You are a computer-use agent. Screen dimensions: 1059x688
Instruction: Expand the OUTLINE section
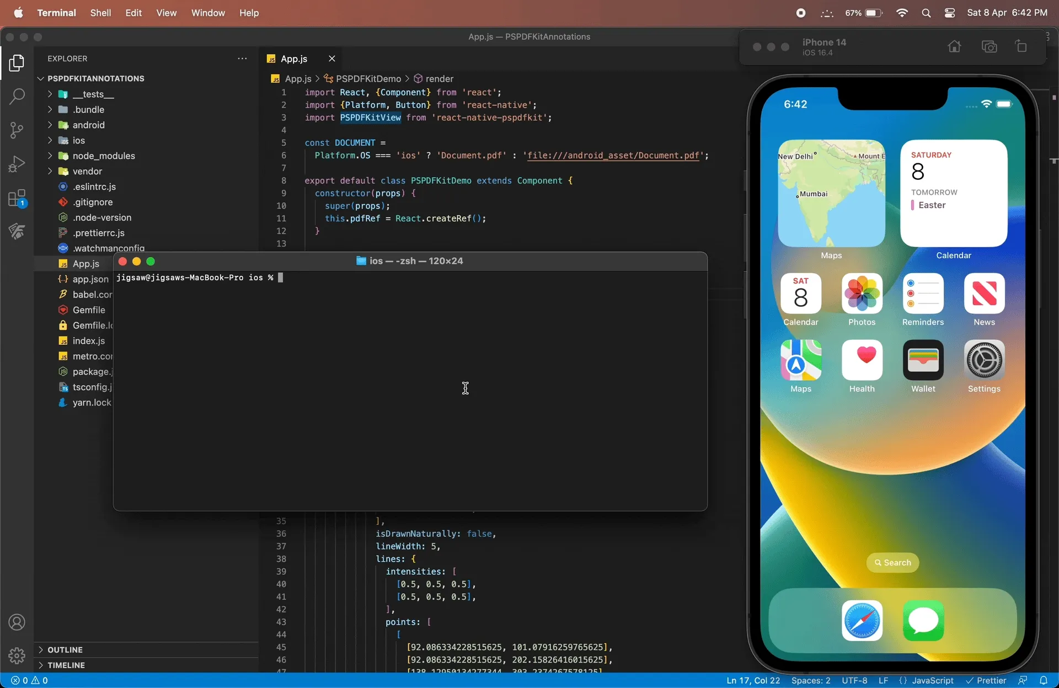pos(65,649)
